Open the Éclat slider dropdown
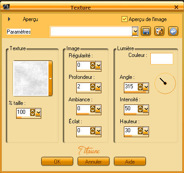The width and height of the screenshot is (184, 173). pos(98,131)
